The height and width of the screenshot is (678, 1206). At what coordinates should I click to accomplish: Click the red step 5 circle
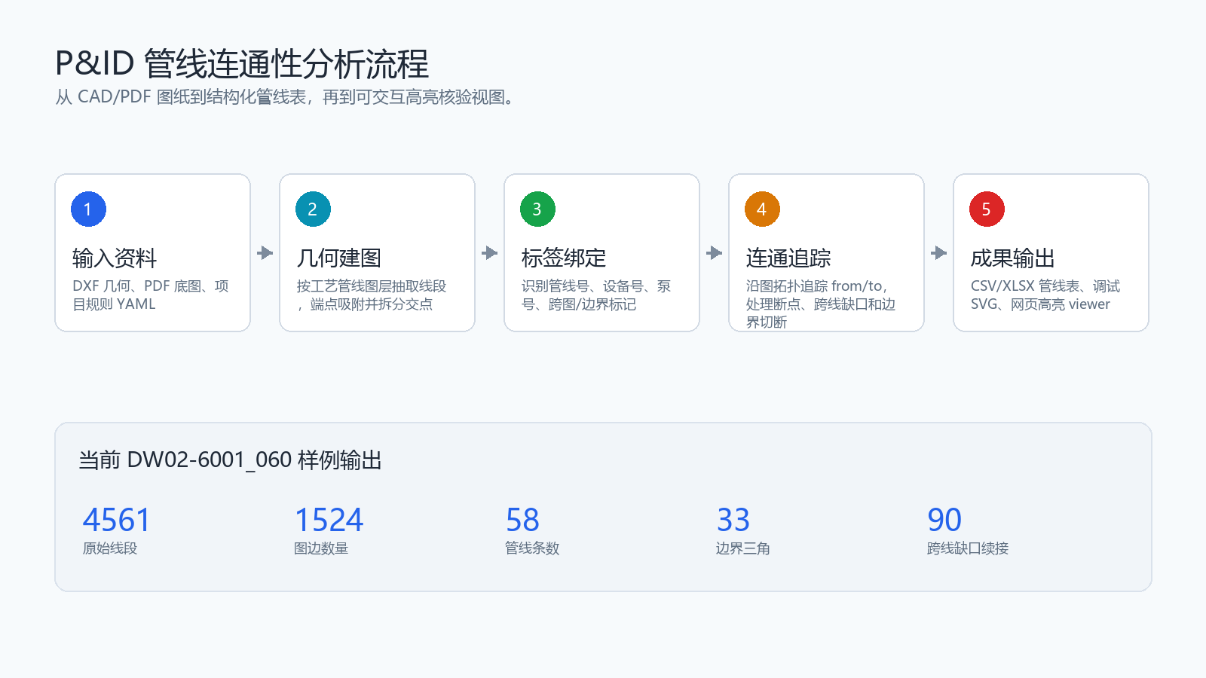(987, 209)
